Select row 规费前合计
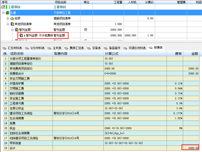The height and width of the screenshot is (152, 202). pyautogui.click(x=101, y=74)
